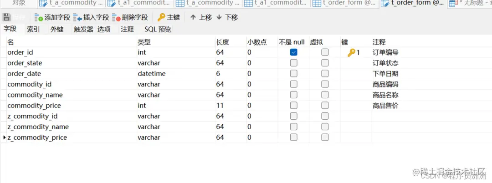Viewport: 492px width, 183px height.
Task: Click the int type cell of commodity_price
Action: [x=176, y=106]
